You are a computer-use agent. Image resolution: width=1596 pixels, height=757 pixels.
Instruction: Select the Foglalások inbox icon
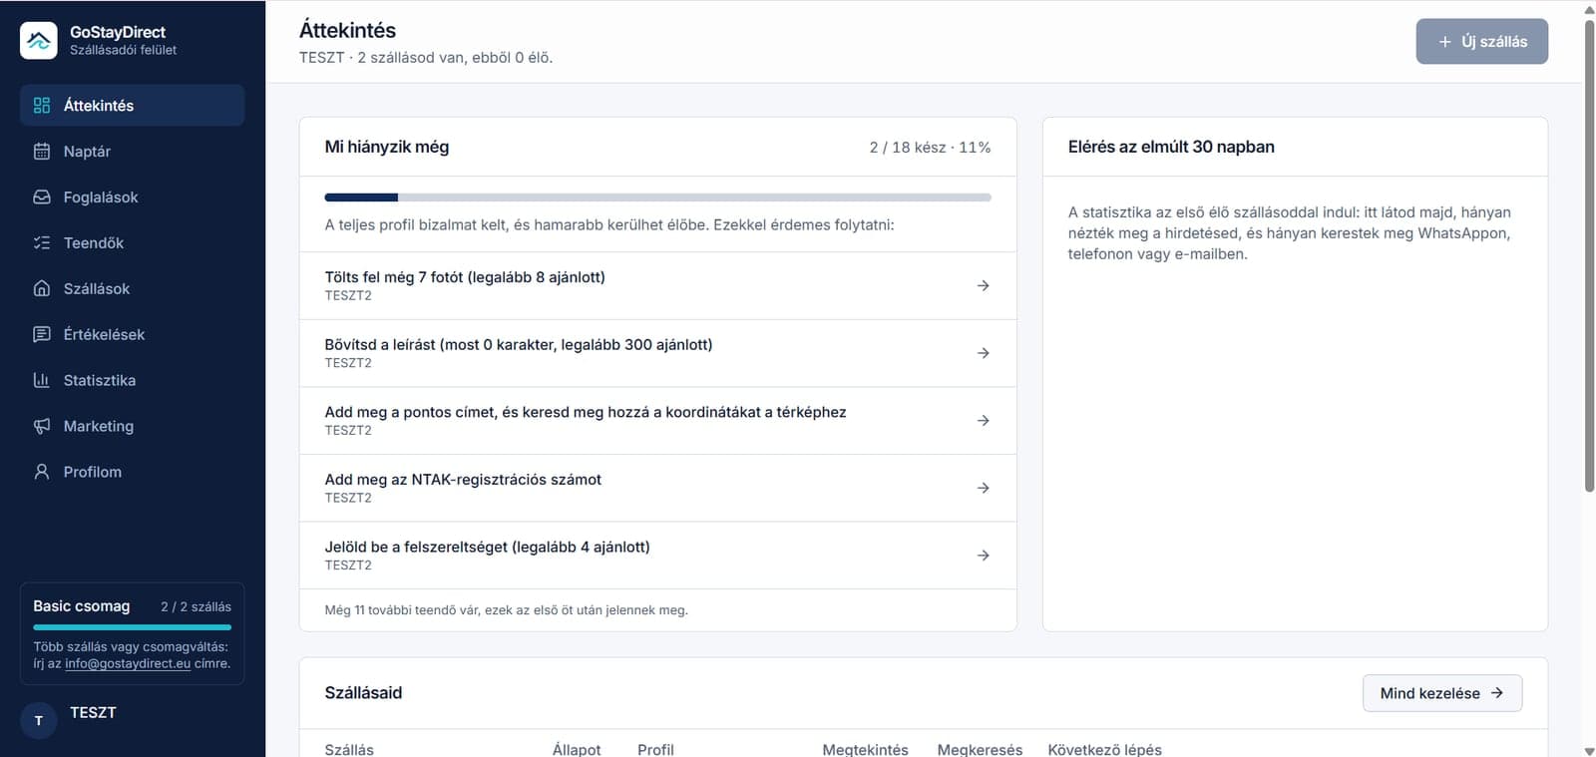point(42,197)
